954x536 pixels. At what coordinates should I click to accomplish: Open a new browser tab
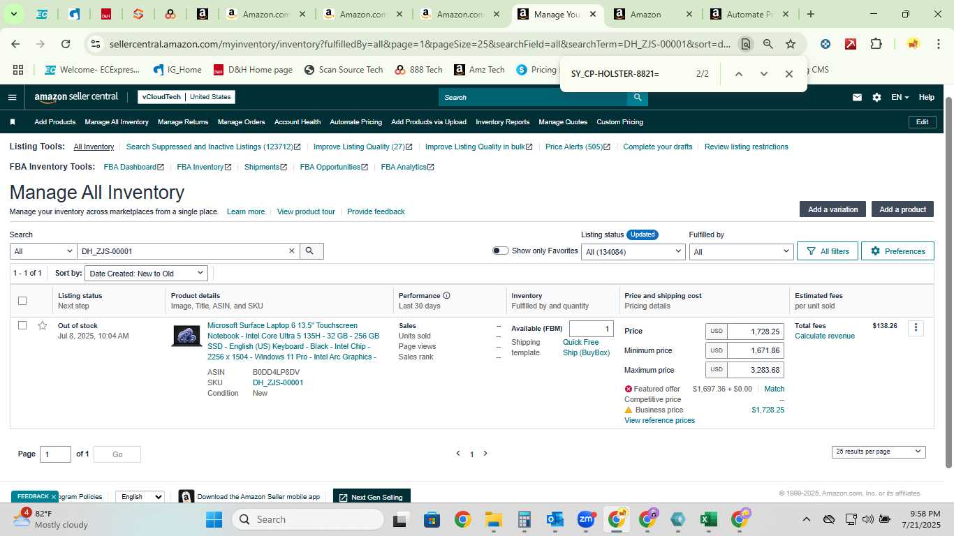click(810, 14)
